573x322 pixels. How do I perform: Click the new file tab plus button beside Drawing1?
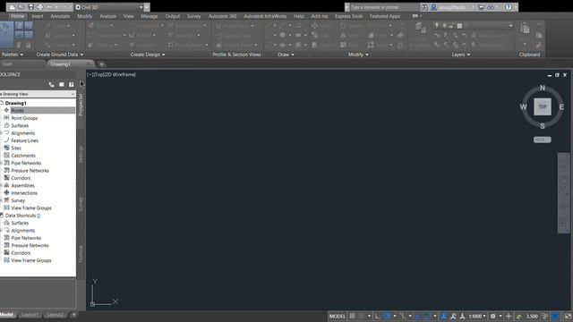point(101,64)
